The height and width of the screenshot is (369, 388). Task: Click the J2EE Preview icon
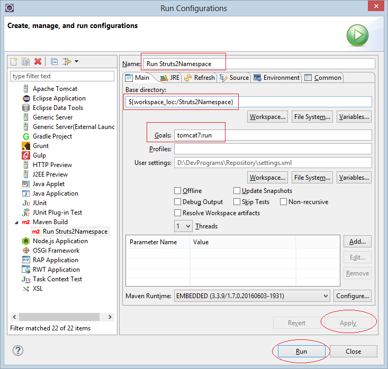(x=26, y=174)
